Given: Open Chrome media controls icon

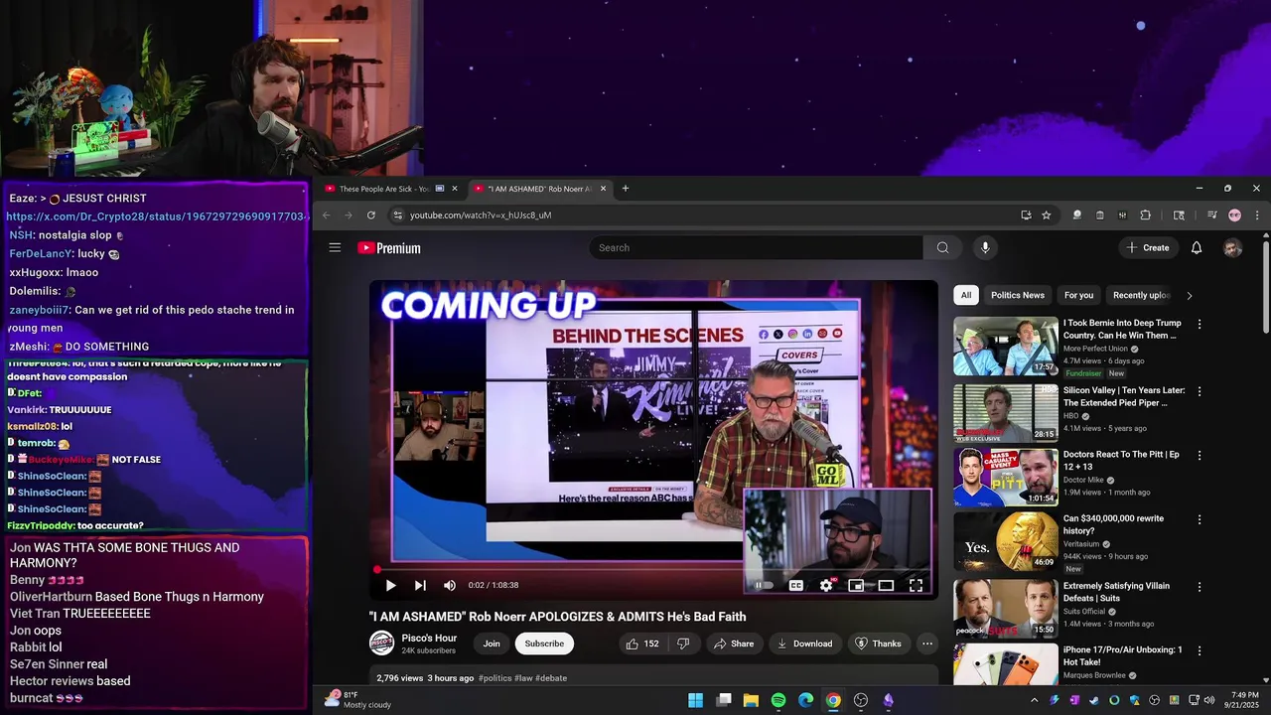Looking at the screenshot, I should pyautogui.click(x=1212, y=214).
